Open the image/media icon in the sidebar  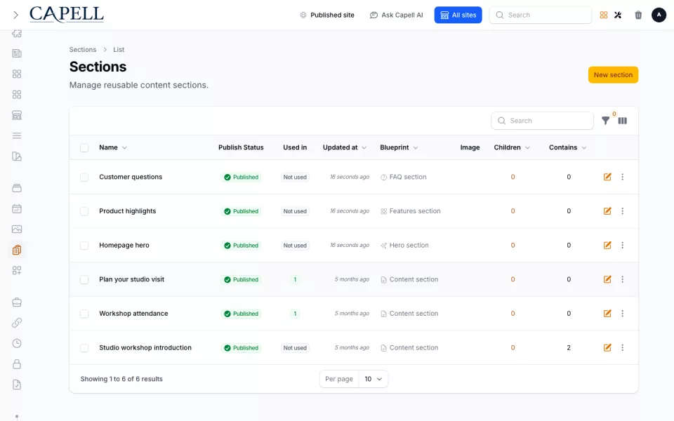tap(17, 229)
